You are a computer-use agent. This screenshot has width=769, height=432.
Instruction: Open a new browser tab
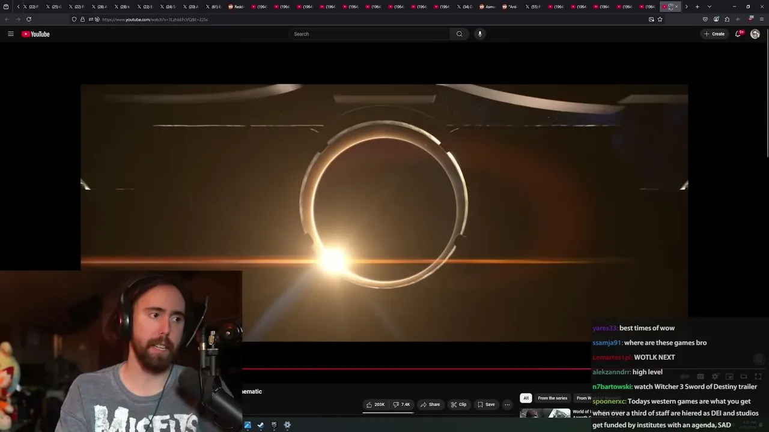(x=697, y=7)
